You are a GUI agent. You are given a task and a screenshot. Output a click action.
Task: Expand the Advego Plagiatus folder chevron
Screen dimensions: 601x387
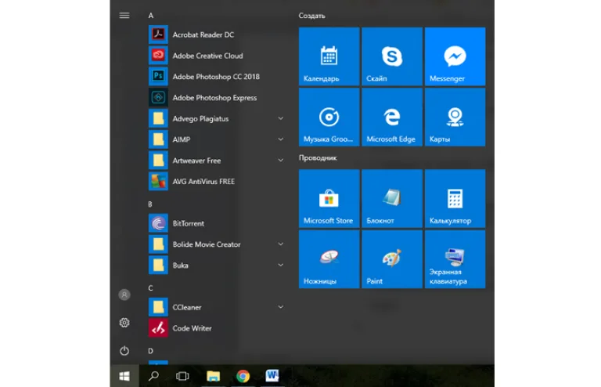[281, 118]
